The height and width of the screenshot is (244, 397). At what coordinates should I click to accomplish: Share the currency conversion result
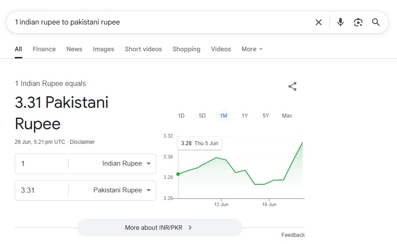292,86
